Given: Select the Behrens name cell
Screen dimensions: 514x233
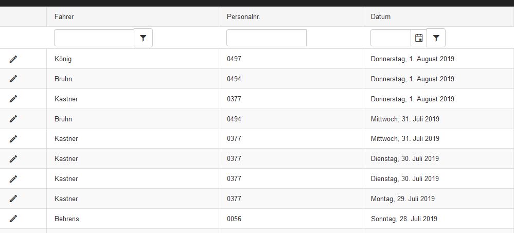Looking at the screenshot, I should [x=133, y=219].
